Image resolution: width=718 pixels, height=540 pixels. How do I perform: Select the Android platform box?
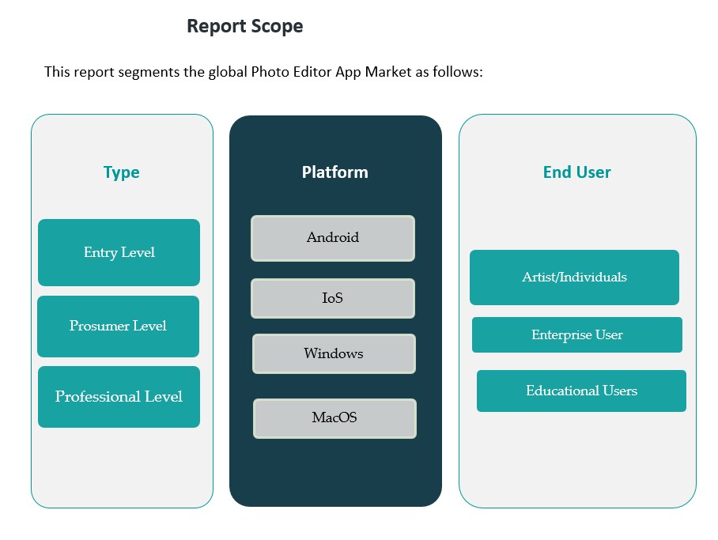pyautogui.click(x=333, y=238)
